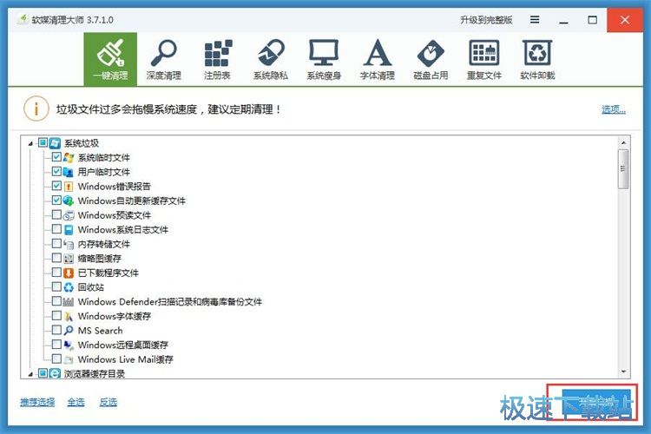Open the 重复文件 duplicate files icon

tap(484, 59)
